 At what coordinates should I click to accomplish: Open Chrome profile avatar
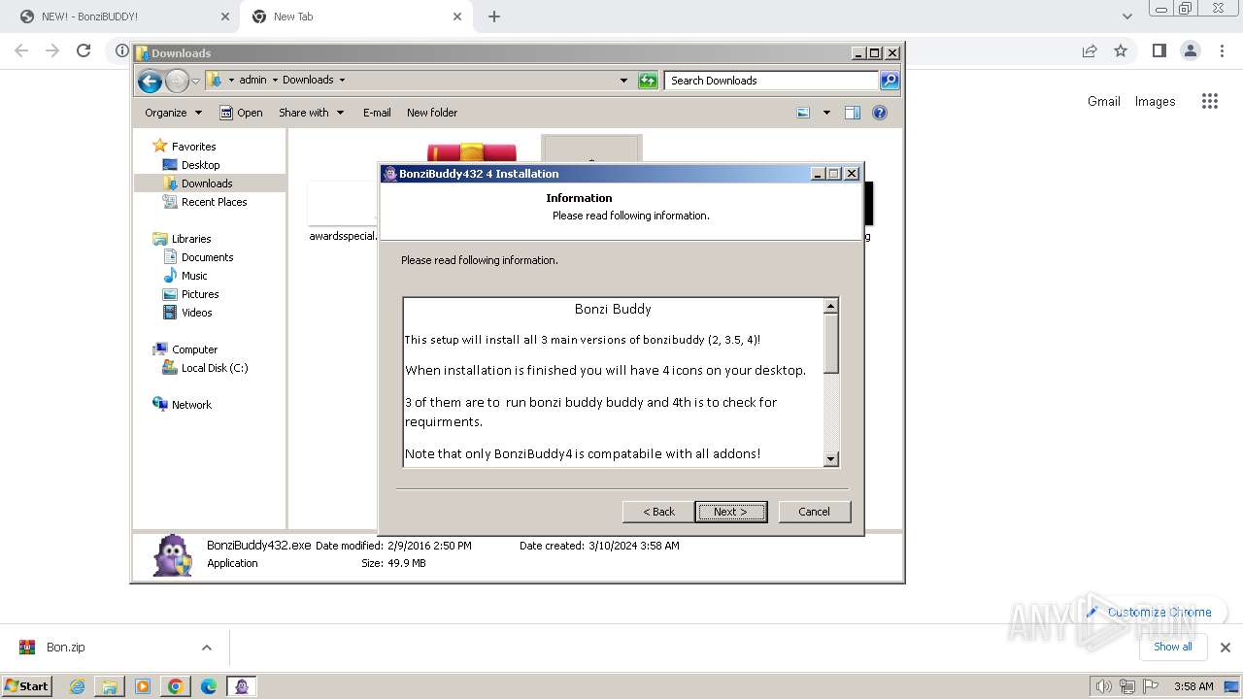[1190, 50]
